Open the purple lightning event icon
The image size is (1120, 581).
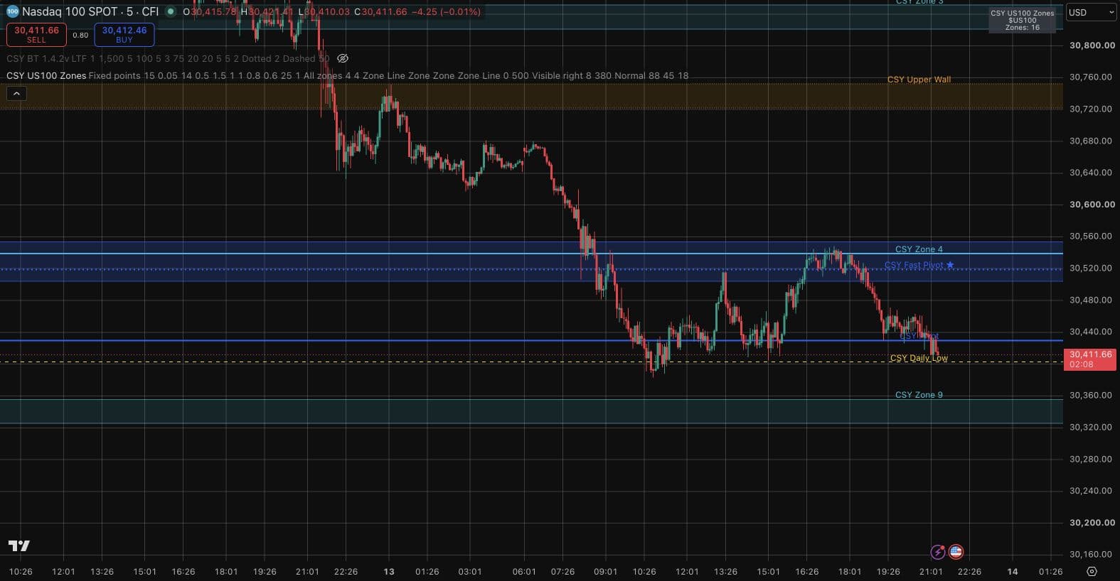coord(938,552)
